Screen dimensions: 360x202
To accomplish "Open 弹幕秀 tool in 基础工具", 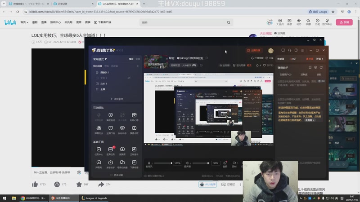I will (99, 164).
